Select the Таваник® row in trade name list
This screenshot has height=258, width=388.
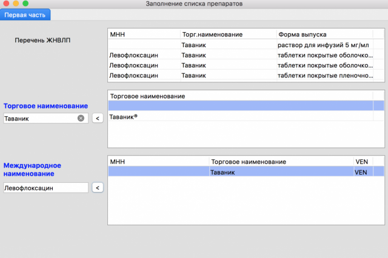coord(246,117)
